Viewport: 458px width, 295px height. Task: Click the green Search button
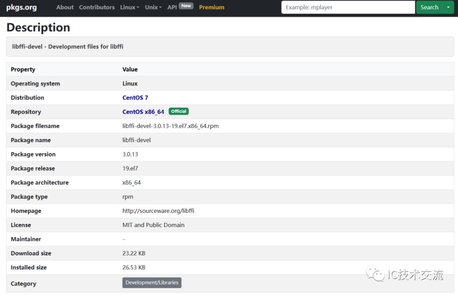[x=429, y=7]
